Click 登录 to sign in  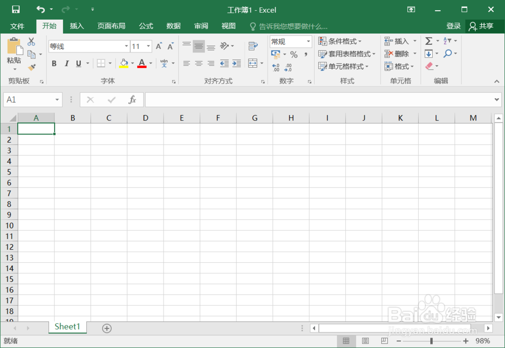[453, 26]
